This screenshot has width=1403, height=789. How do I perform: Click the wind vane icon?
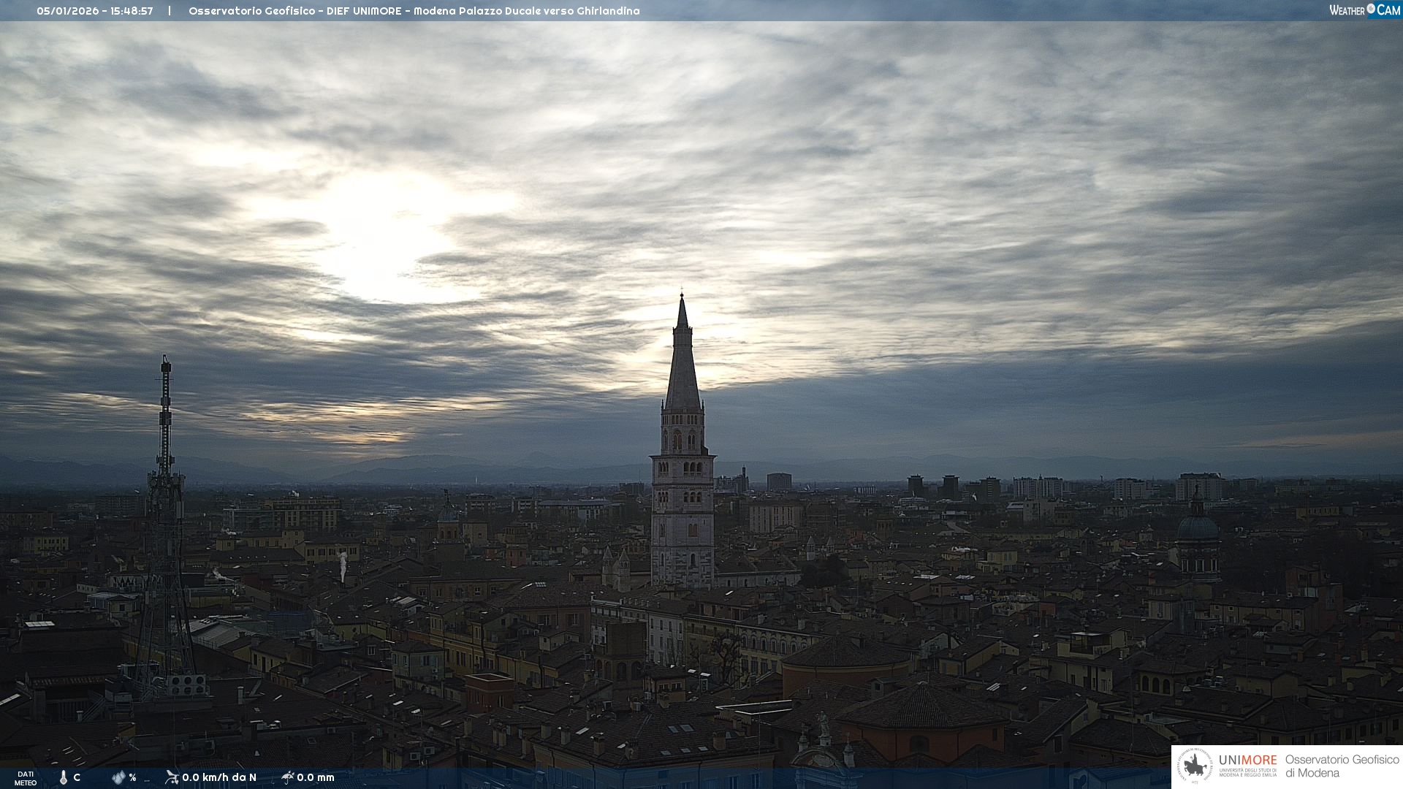click(x=172, y=777)
